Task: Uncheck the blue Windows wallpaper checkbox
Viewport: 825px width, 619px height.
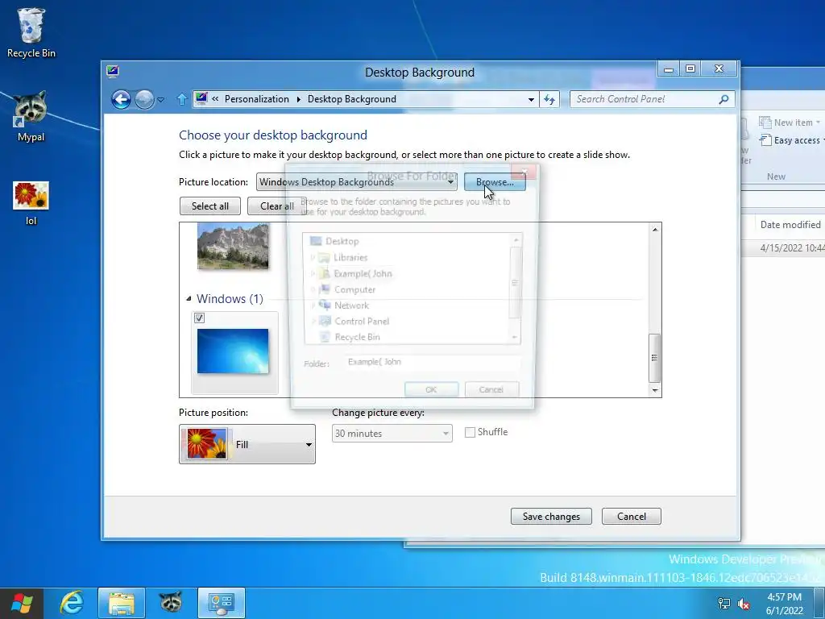Action: coord(200,318)
